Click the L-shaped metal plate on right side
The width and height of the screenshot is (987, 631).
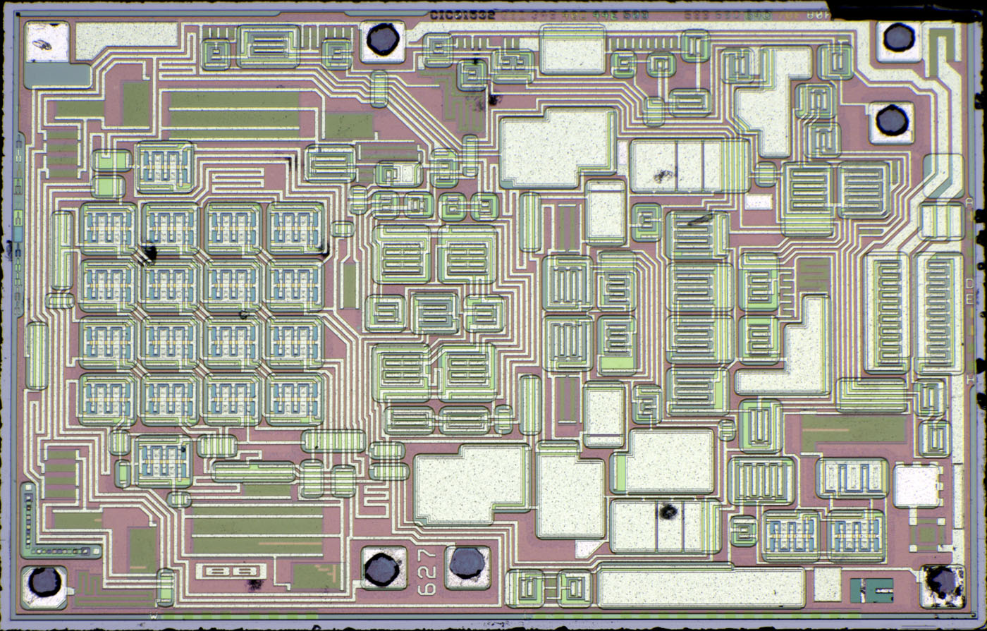pos(790,353)
